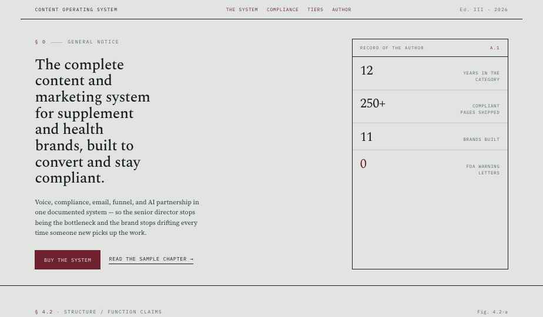Open Read The Sample Chapter link

pos(151,259)
